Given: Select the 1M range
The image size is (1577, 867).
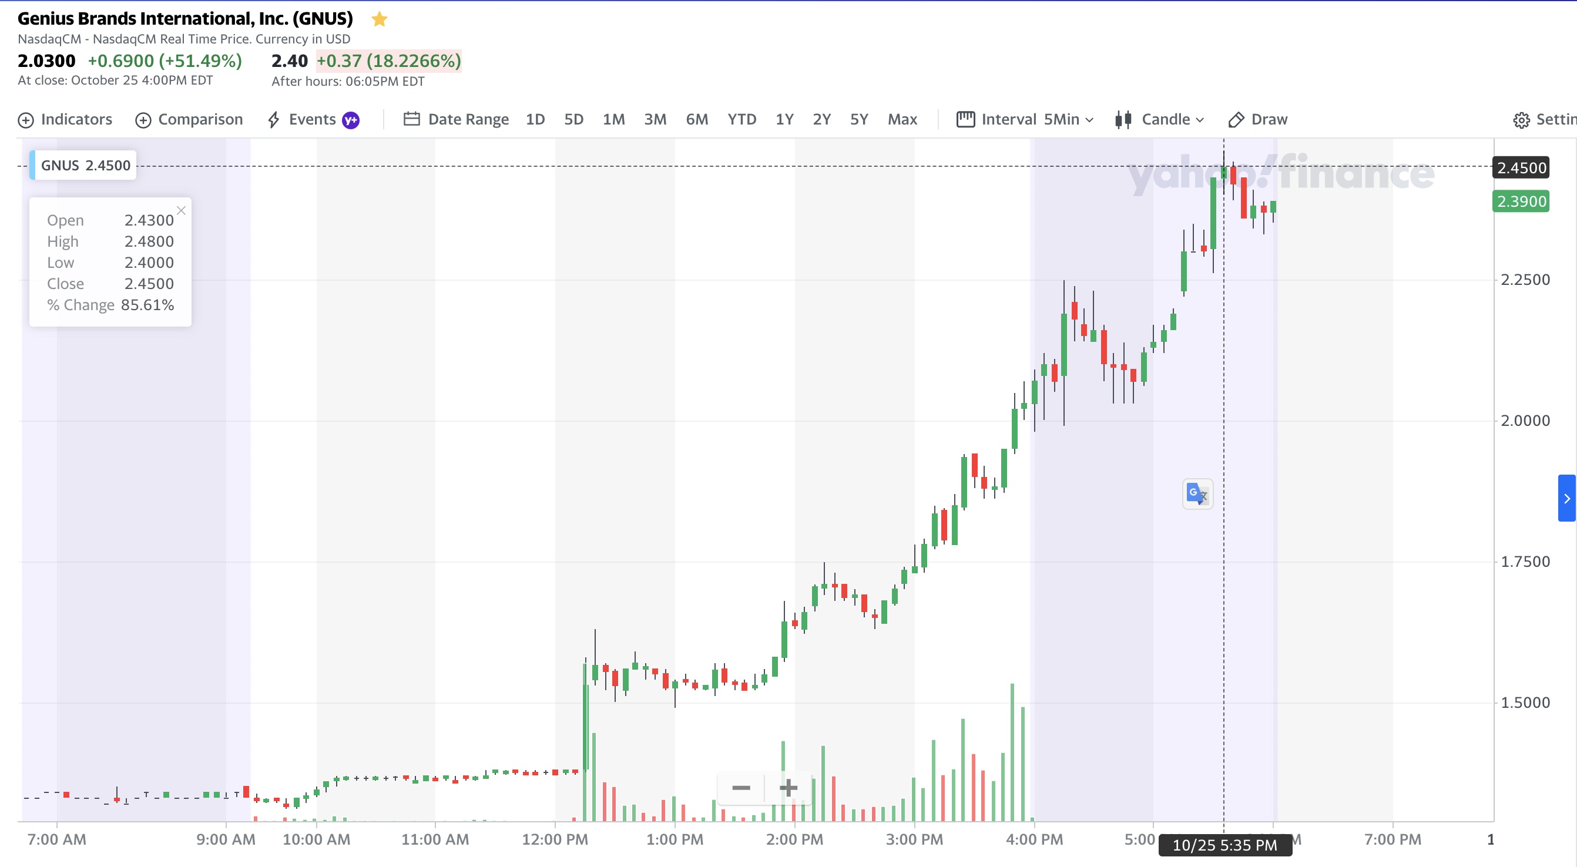Looking at the screenshot, I should (x=613, y=119).
